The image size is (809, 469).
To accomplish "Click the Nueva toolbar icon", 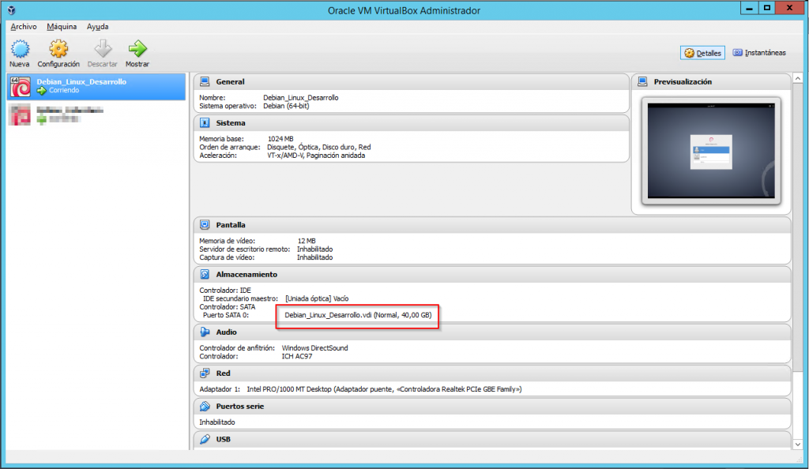I will (x=20, y=49).
